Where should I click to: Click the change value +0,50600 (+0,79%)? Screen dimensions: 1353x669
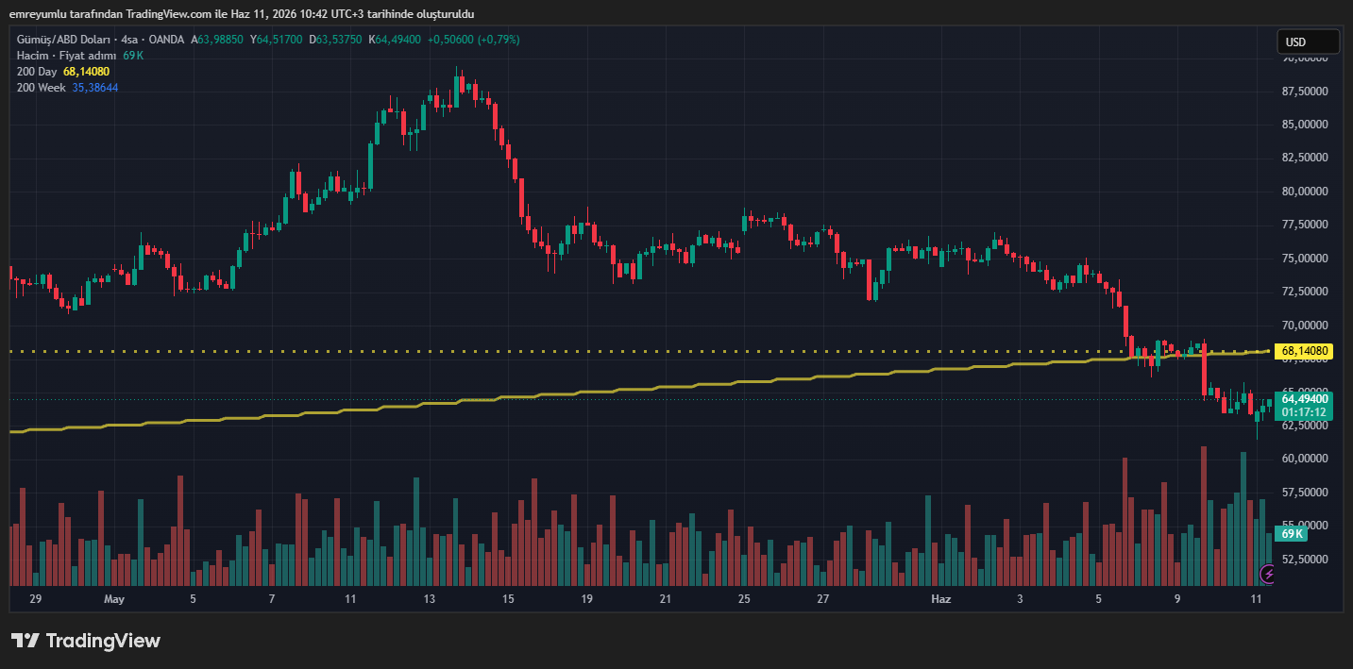473,40
